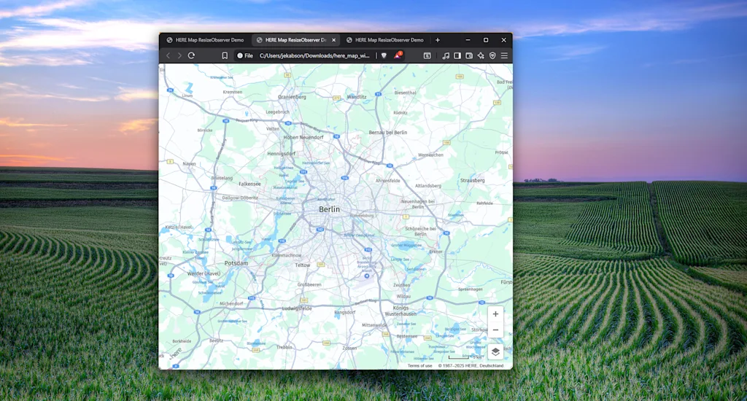Screen dimensions: 747x401
Task: Click the Dallgow-Döberitz label
Action: [x=240, y=198]
